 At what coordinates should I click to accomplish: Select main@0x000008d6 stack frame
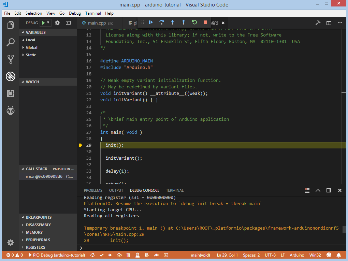pos(48,176)
